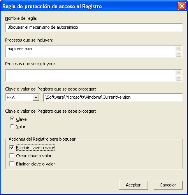Click the Procesos que se incluyen label
The width and height of the screenshot is (188, 195).
(x=29, y=40)
